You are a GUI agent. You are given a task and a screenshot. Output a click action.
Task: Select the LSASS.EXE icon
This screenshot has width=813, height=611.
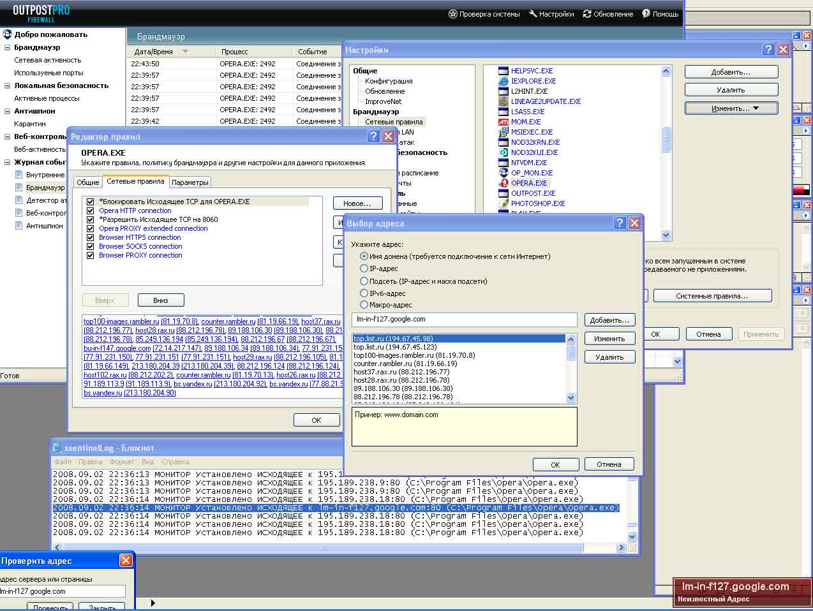click(503, 112)
